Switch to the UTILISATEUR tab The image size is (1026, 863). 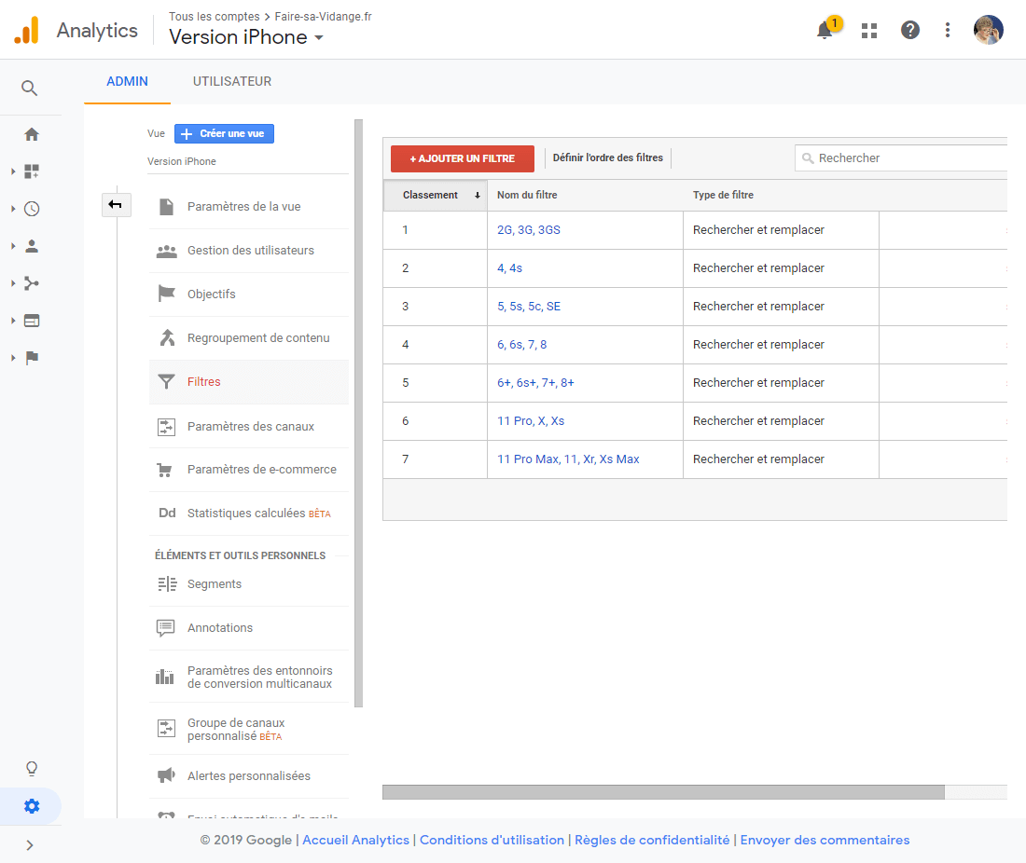[232, 82]
